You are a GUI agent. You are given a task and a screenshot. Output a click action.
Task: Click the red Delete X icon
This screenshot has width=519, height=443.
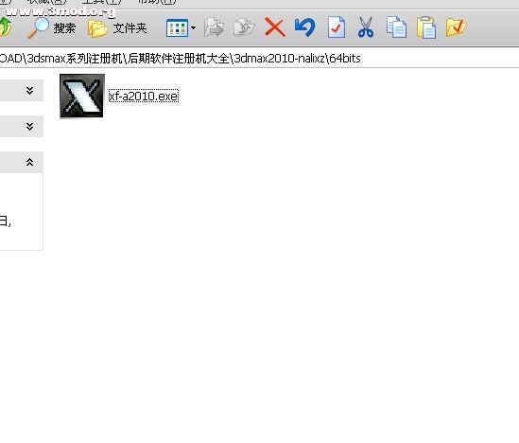[x=275, y=27]
